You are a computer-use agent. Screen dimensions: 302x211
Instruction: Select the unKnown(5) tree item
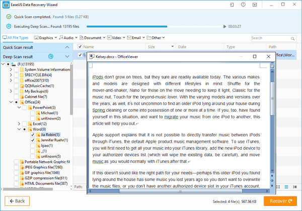point(51,156)
